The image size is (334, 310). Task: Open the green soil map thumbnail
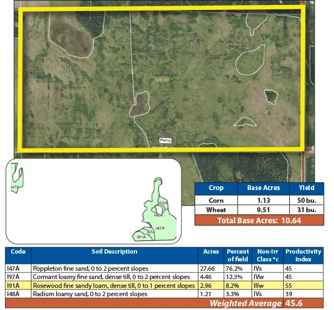(x=93, y=201)
